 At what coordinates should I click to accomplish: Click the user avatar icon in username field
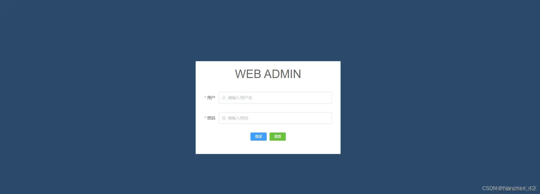[224, 98]
